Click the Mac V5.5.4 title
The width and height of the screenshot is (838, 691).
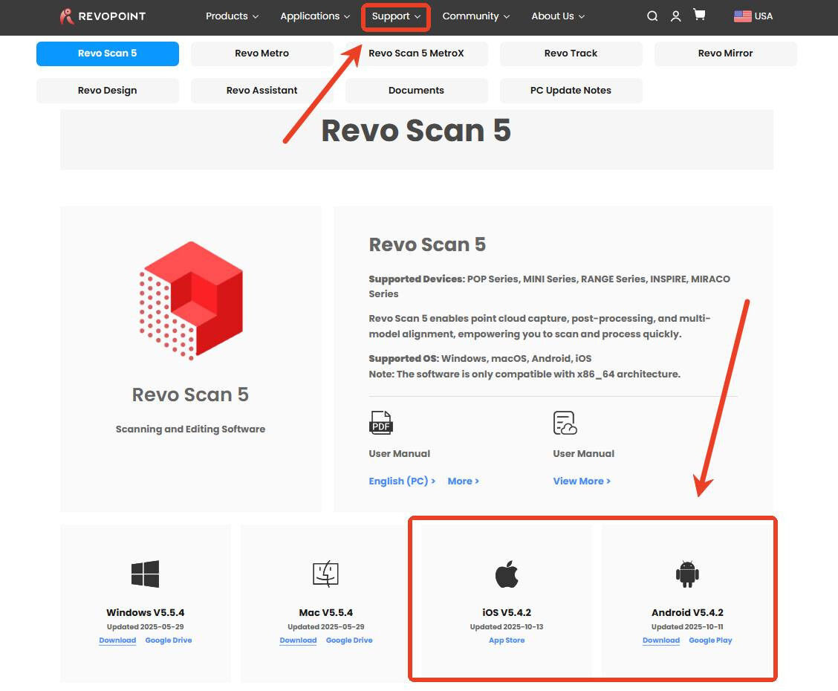pyautogui.click(x=325, y=612)
